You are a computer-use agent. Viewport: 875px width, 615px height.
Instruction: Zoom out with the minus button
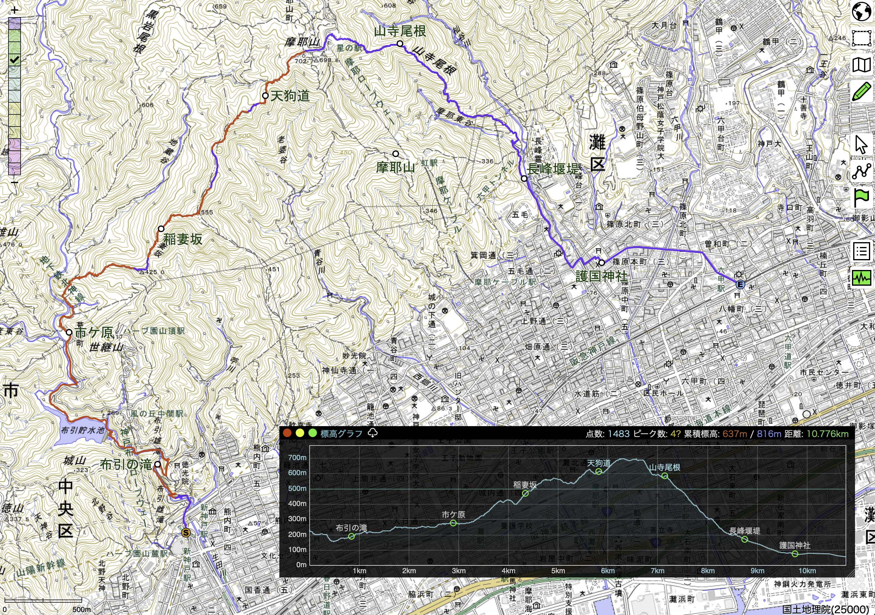pyautogui.click(x=15, y=182)
